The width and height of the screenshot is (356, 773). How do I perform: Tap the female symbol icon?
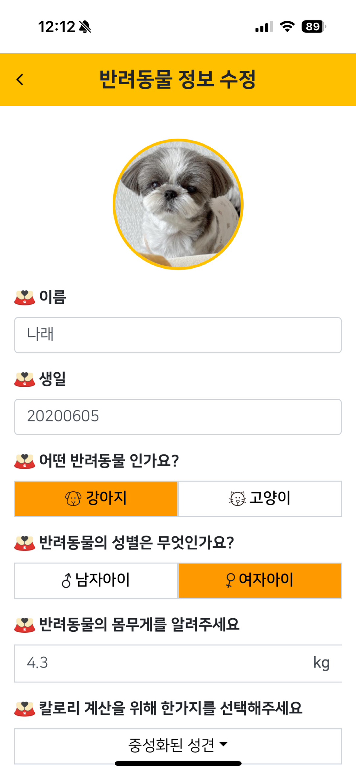230,580
